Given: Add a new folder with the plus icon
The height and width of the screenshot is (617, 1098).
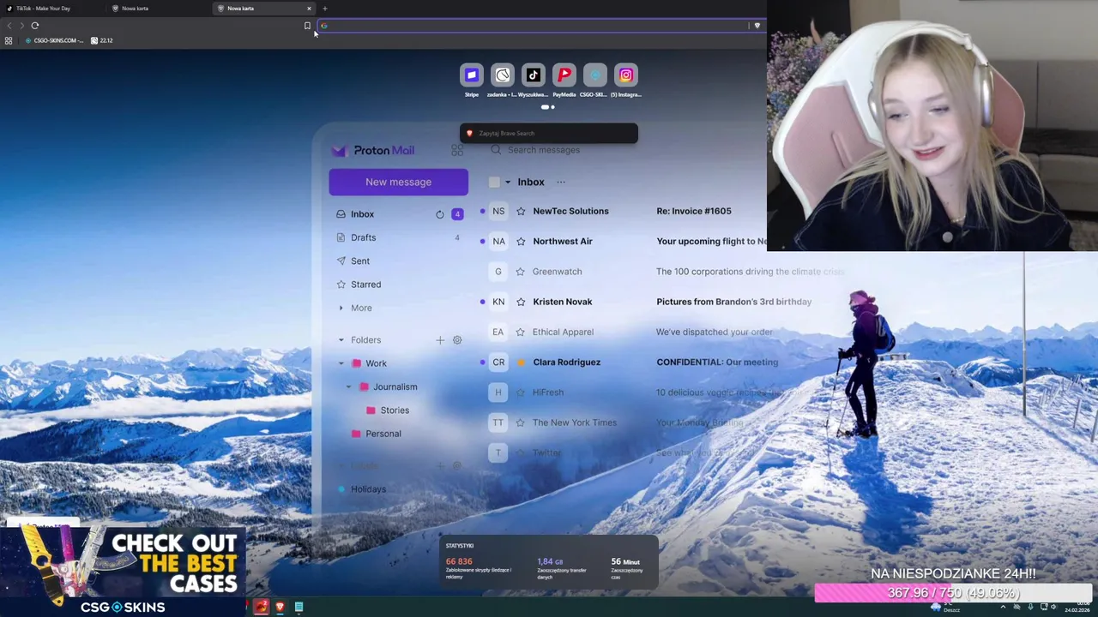Looking at the screenshot, I should (440, 340).
